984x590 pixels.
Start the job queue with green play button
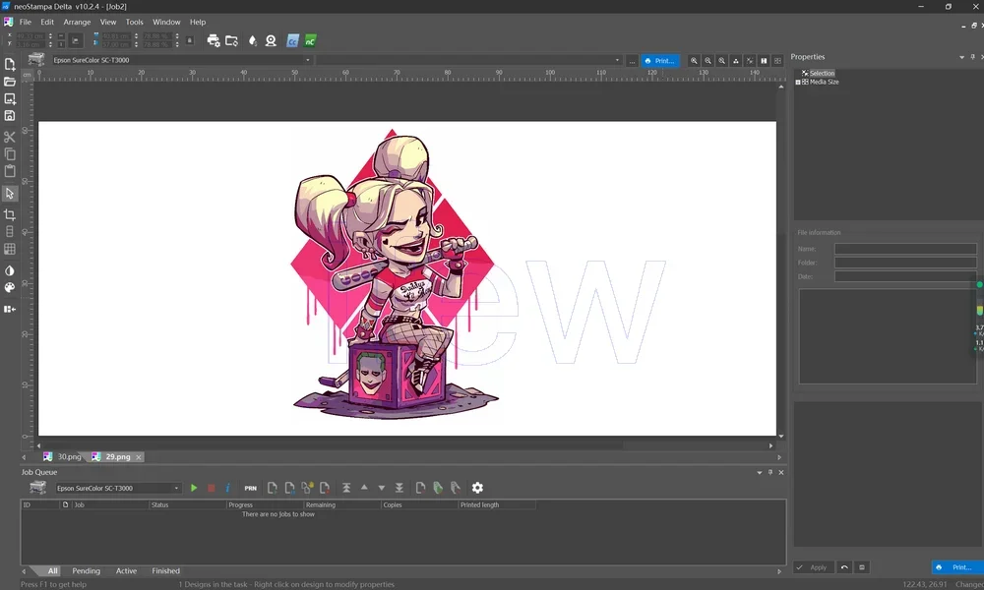194,488
